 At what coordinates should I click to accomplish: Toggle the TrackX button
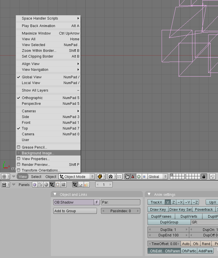click(x=156, y=202)
